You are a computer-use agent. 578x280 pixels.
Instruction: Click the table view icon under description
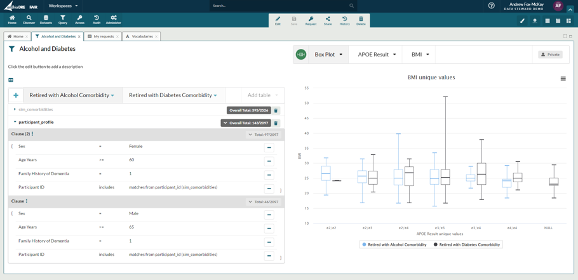(x=11, y=80)
